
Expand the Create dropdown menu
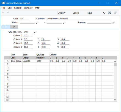(x=61, y=13)
